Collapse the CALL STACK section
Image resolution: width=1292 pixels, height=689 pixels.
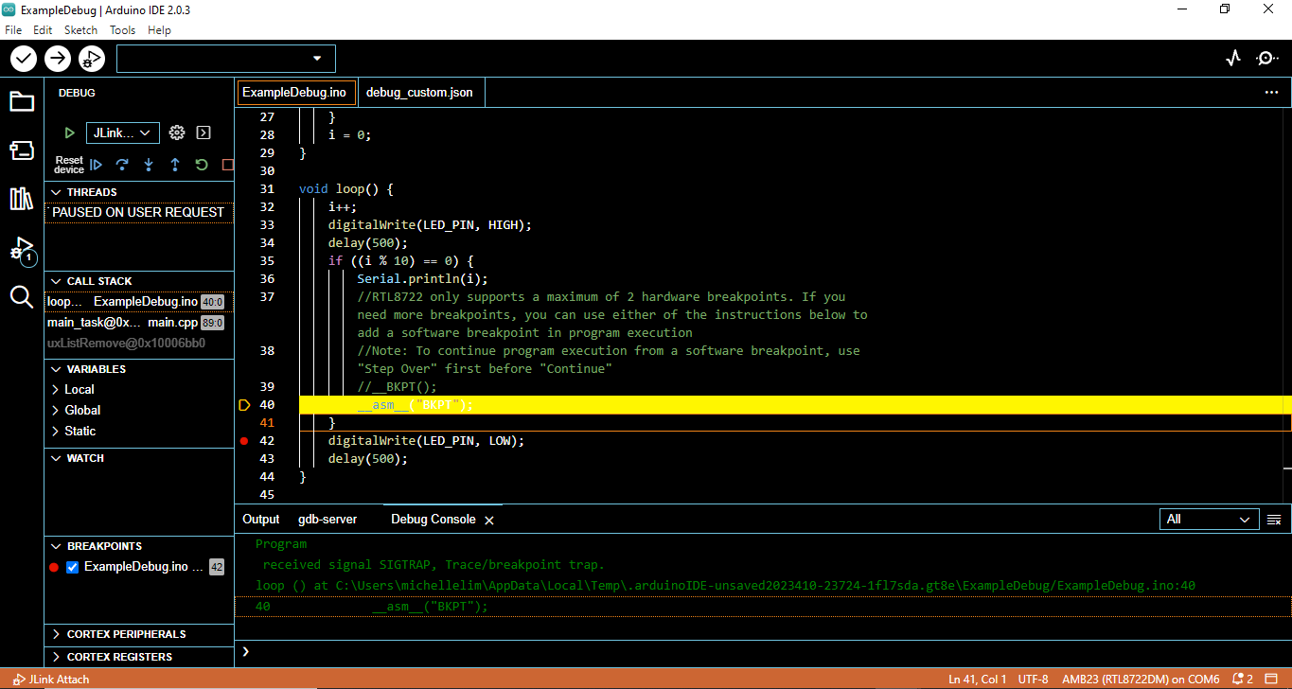coord(139,281)
